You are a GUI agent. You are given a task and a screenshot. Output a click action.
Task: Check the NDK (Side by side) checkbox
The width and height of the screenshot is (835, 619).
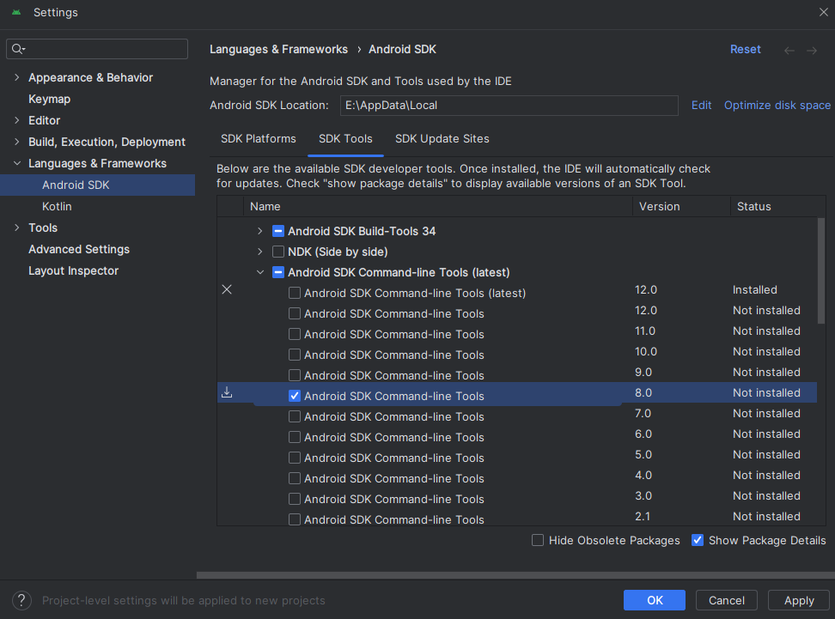click(x=278, y=252)
